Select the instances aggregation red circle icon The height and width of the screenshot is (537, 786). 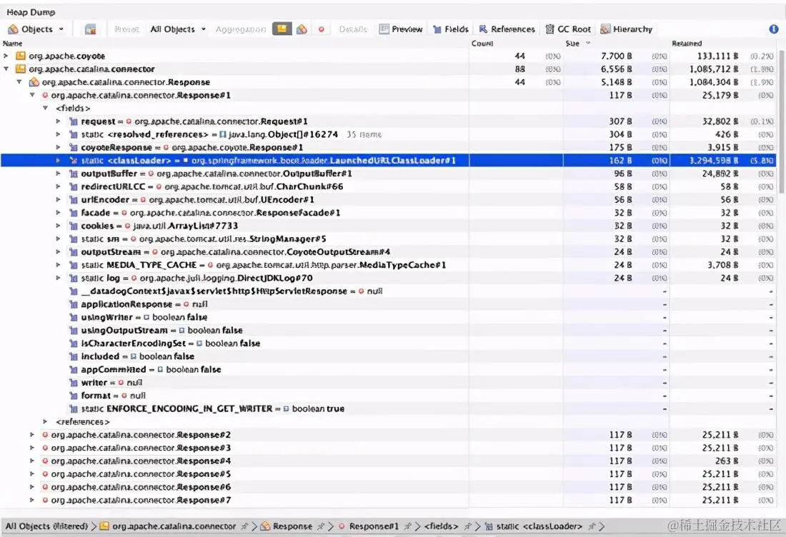322,29
